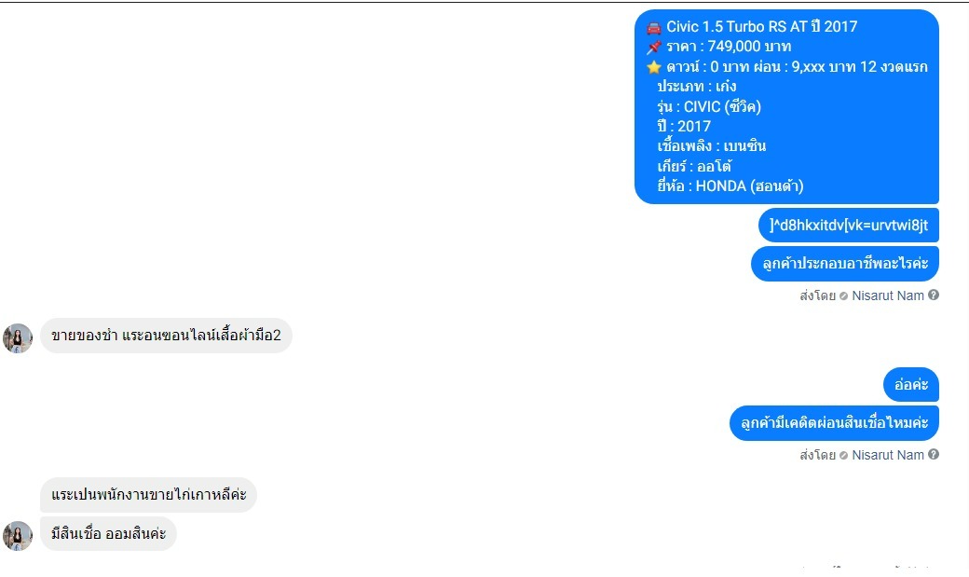Image resolution: width=969 pixels, height=577 pixels.
Task: Click the star emoji beside down payment line
Action: coord(654,67)
